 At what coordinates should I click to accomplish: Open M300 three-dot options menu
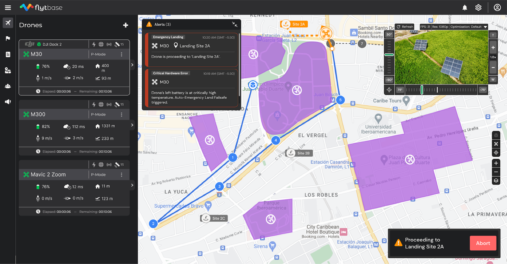tap(121, 115)
